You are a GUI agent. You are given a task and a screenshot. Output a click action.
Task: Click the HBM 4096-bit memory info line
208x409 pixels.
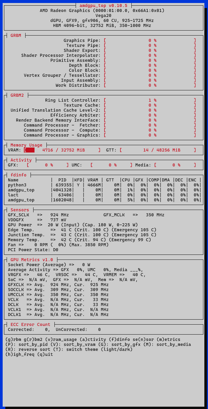pos(102,25)
